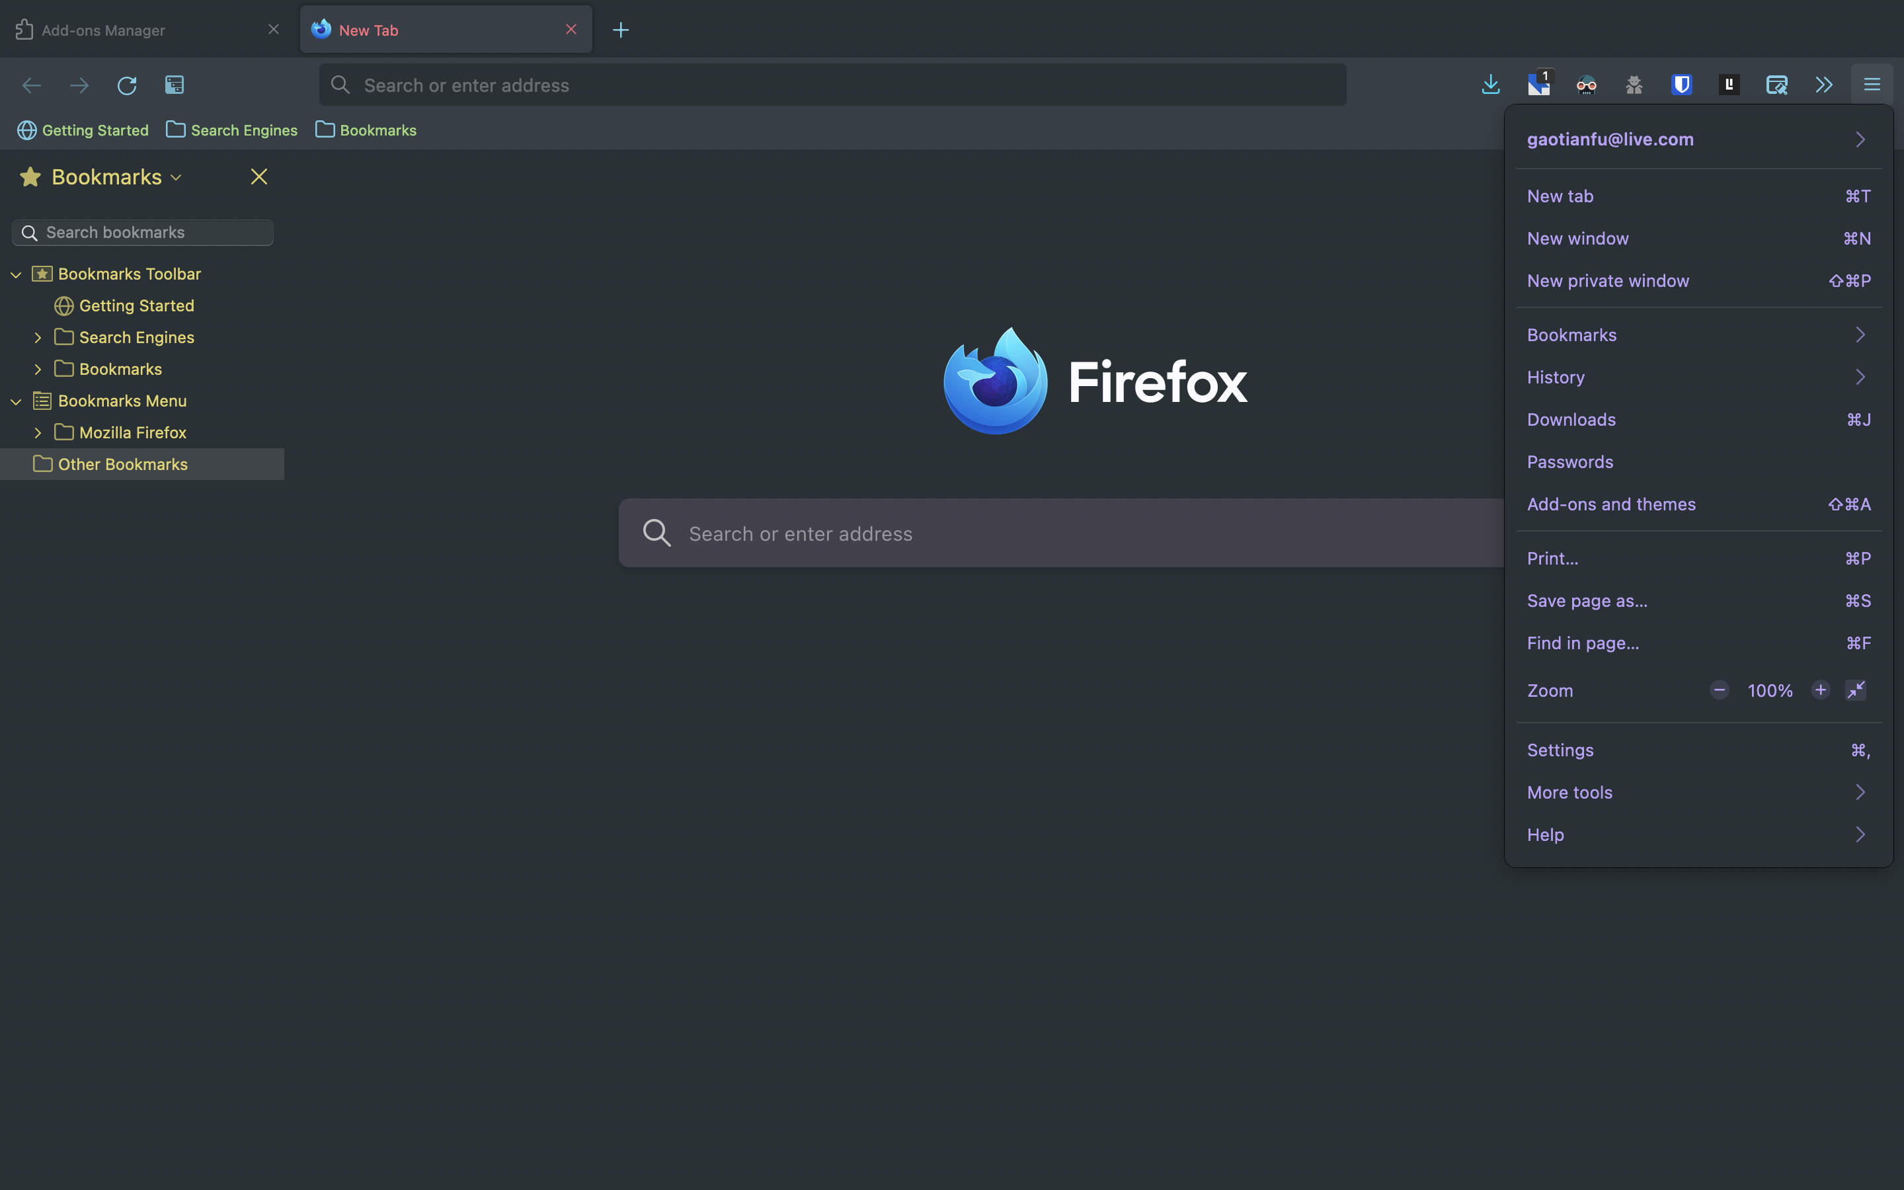Choose New private window
1904x1190 pixels.
(x=1698, y=281)
